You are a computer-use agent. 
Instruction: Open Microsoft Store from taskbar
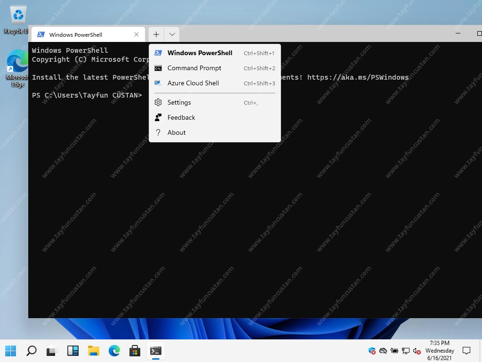click(x=135, y=351)
